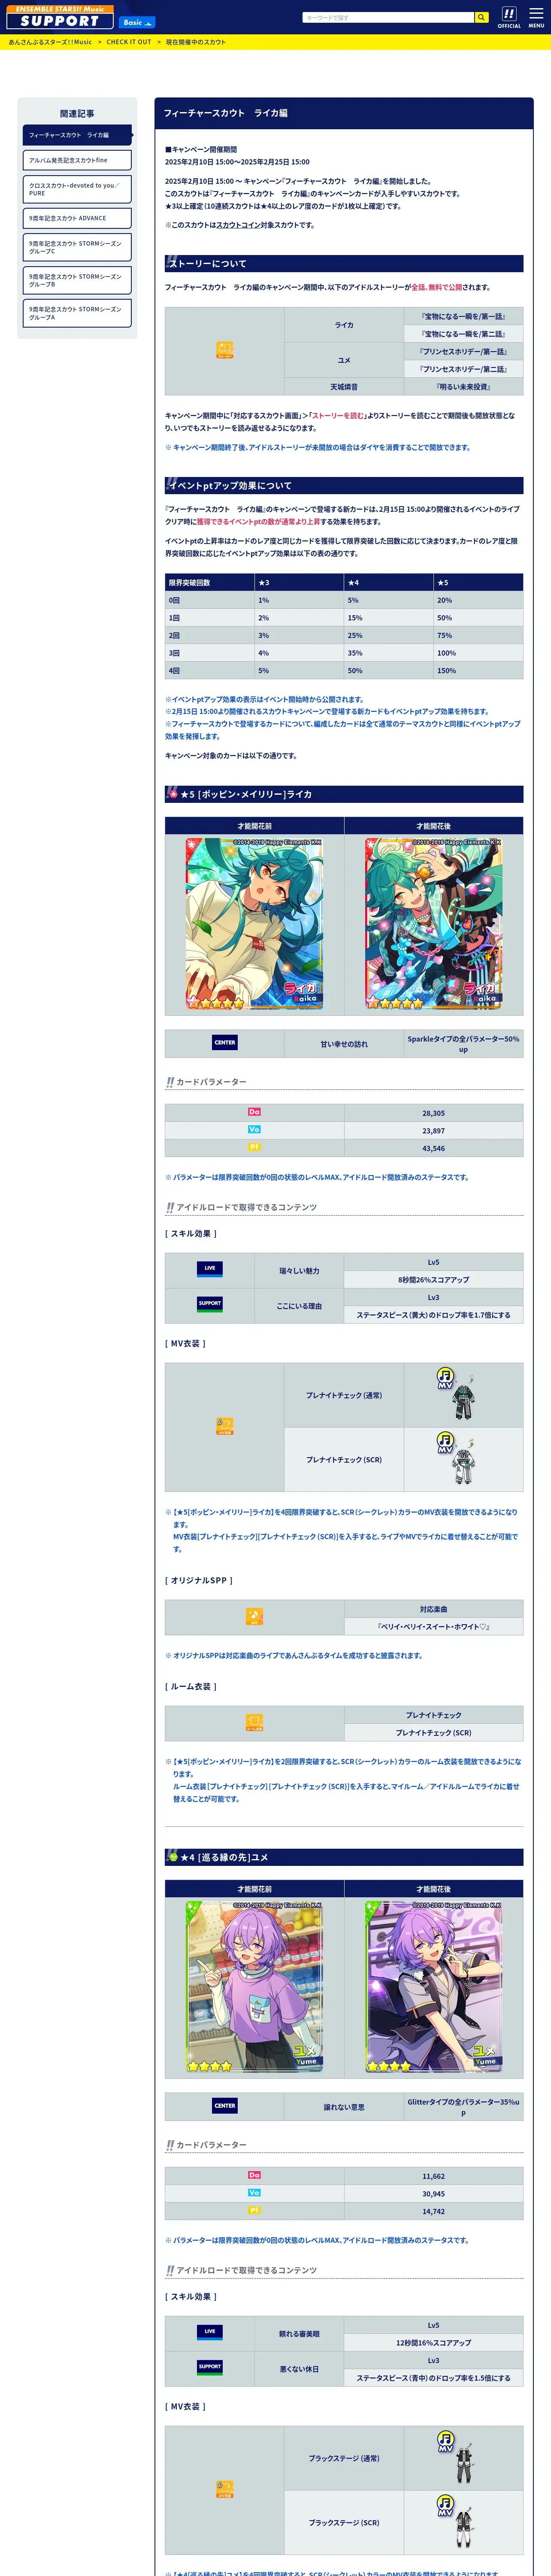Click the CENTER badge in ユメ's card section

[x=225, y=2105]
